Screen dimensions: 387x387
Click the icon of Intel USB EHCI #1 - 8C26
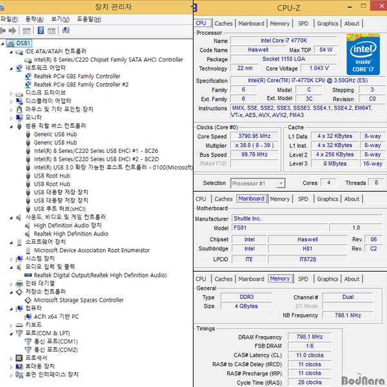click(28, 151)
